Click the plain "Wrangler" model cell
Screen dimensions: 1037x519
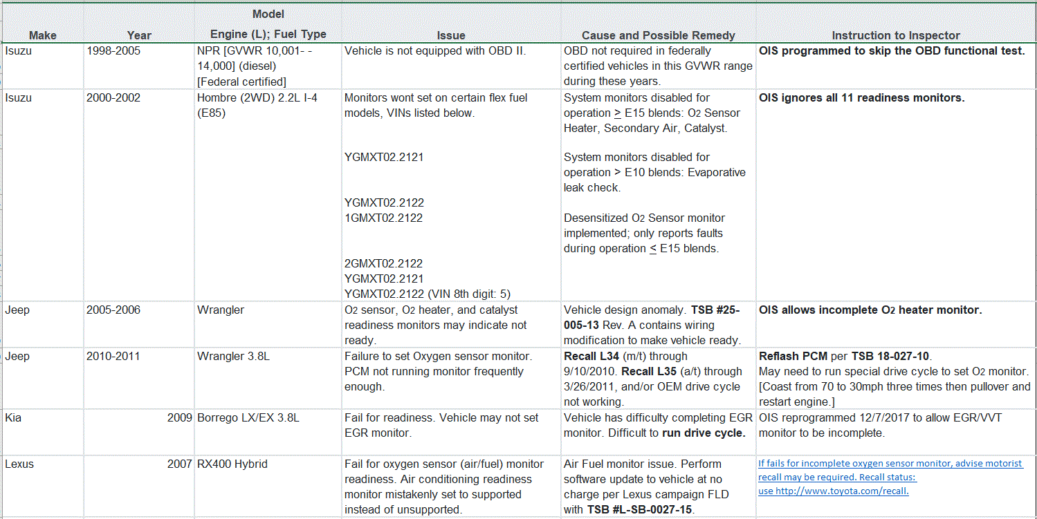point(268,325)
